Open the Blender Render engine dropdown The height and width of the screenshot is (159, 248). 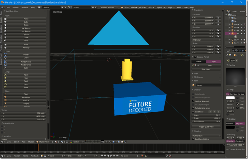point(109,7)
